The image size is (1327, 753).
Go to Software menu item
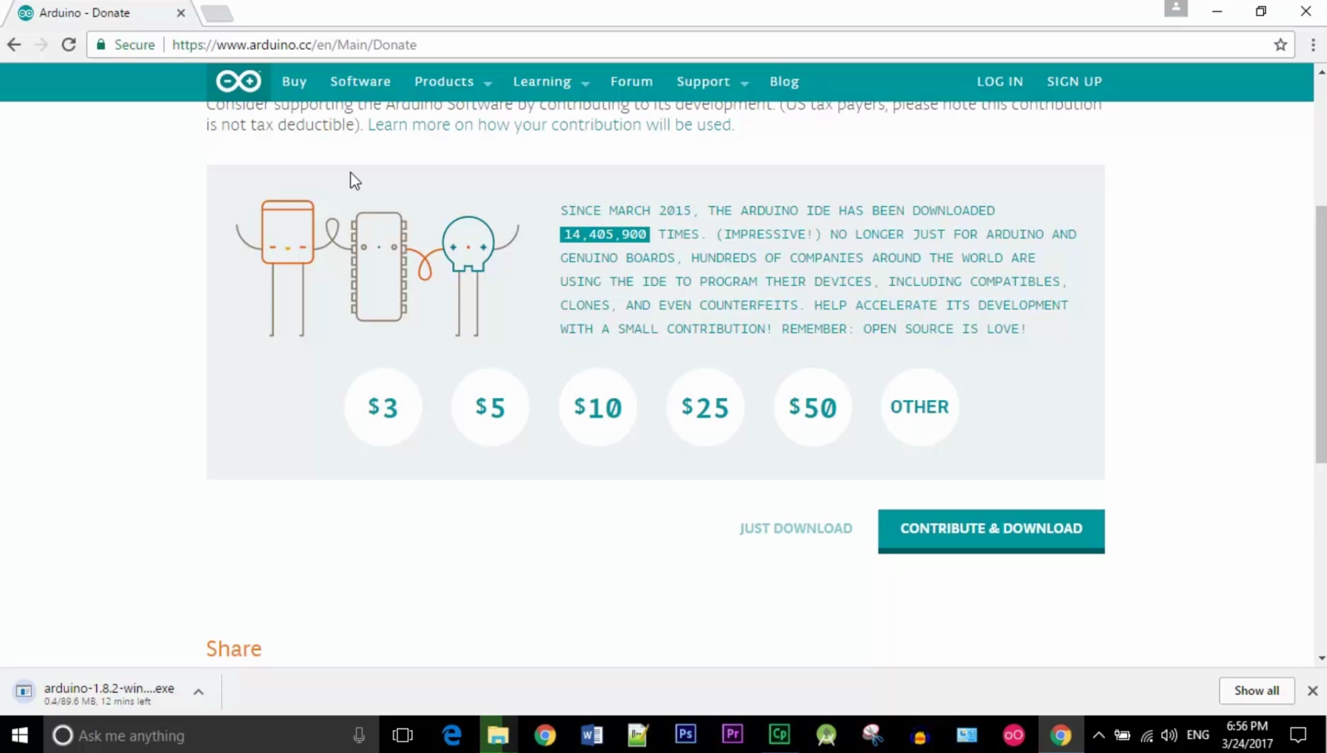[360, 82]
